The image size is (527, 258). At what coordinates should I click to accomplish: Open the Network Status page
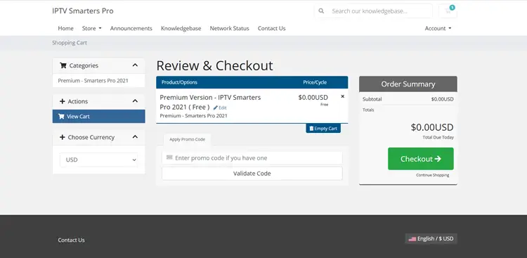pos(230,28)
